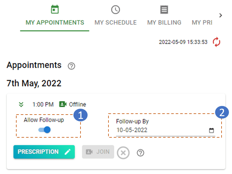The height and width of the screenshot is (174, 232).
Task: Click the My Schedule clock icon
Action: click(x=116, y=10)
